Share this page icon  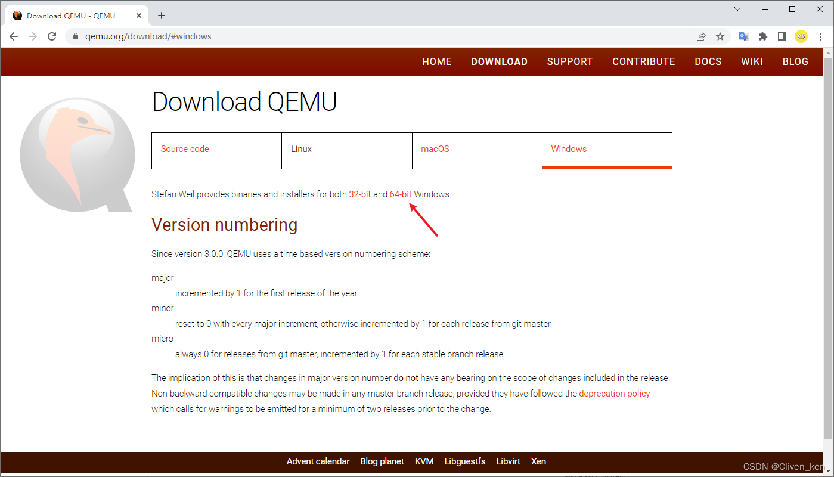click(701, 36)
